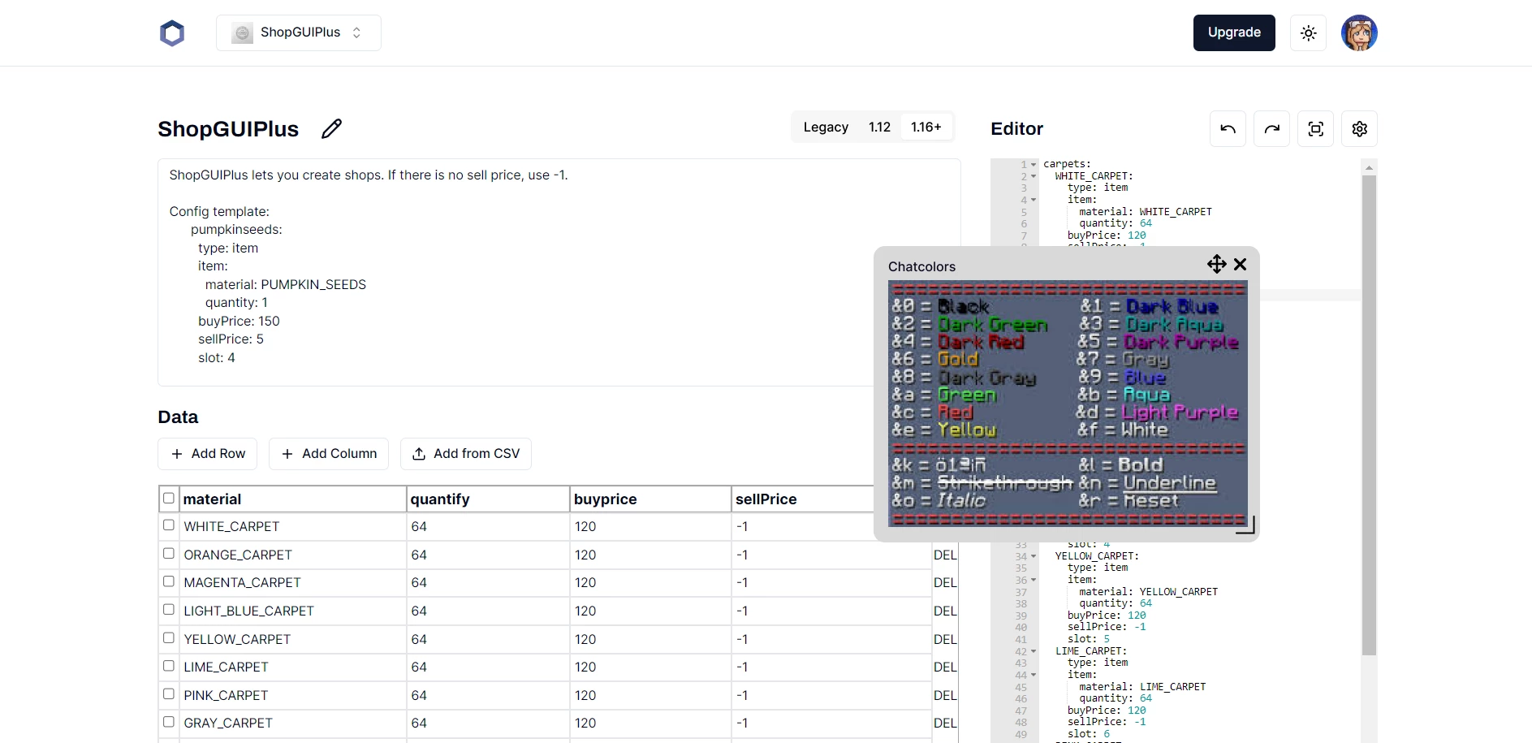Open the editor settings gear
Image resolution: width=1532 pixels, height=743 pixels.
tap(1360, 128)
